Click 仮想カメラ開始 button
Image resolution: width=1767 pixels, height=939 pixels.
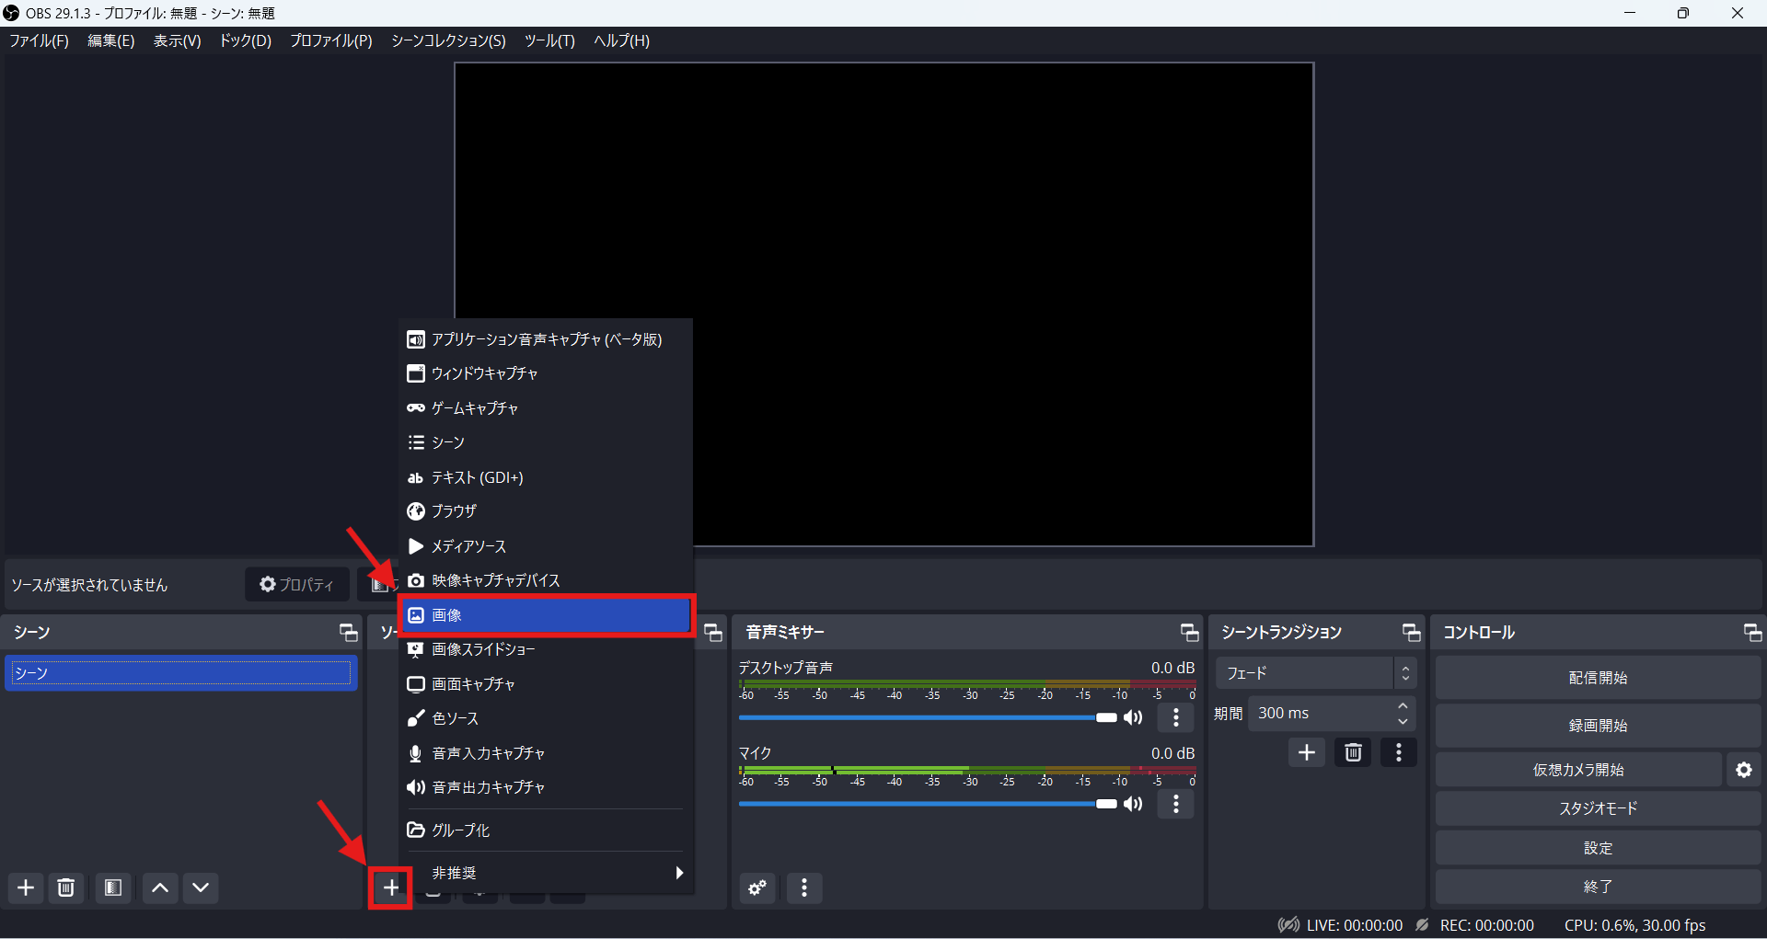point(1578,770)
